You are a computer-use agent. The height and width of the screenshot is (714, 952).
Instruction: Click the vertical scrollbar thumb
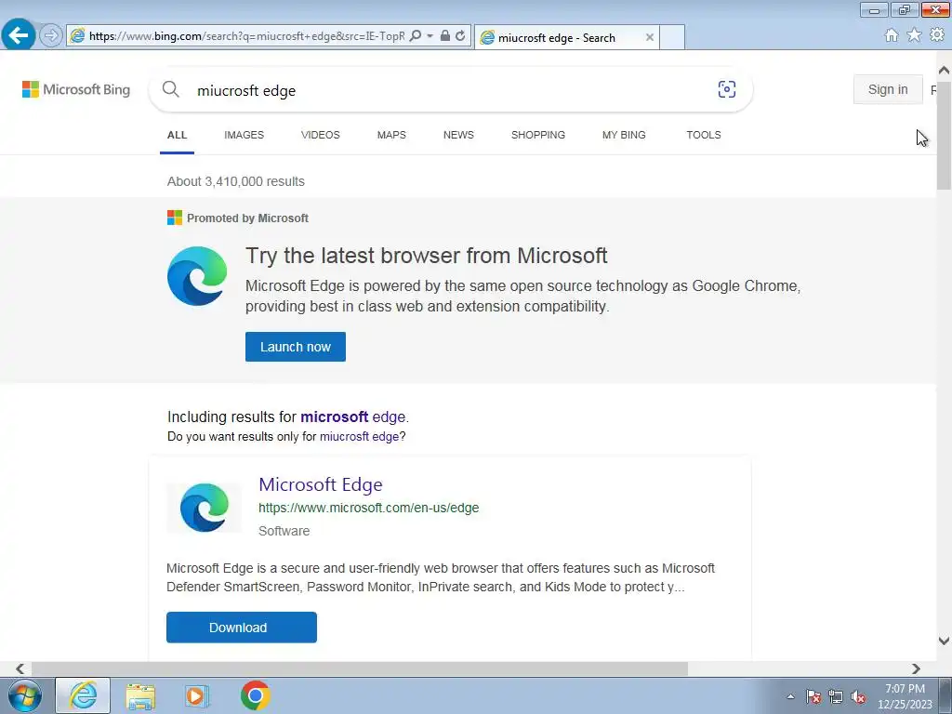point(945,135)
